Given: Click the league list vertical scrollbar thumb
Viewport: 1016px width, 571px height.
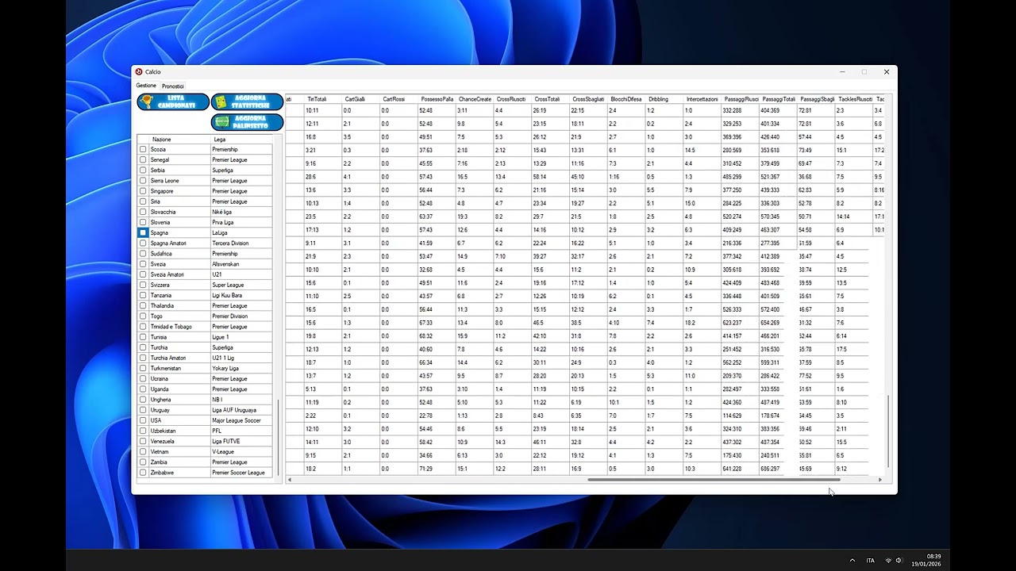Looking at the screenshot, I should [x=278, y=437].
